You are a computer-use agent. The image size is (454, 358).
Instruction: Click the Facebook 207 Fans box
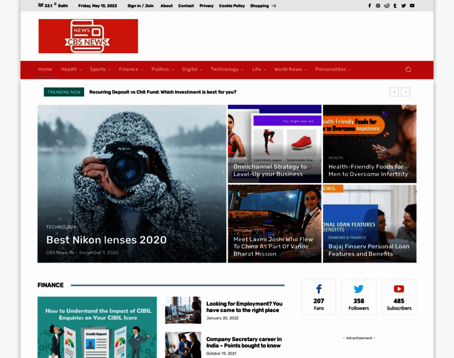click(318, 297)
